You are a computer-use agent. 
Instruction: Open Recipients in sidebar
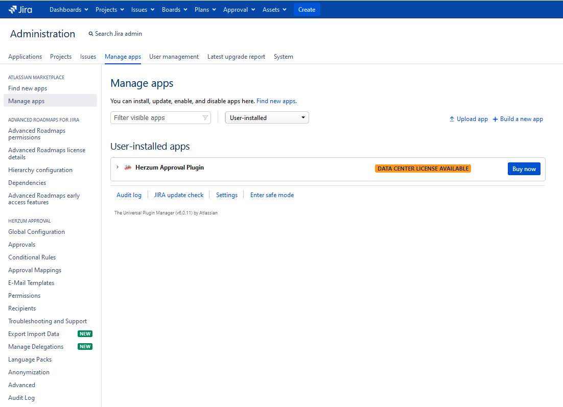pyautogui.click(x=22, y=308)
